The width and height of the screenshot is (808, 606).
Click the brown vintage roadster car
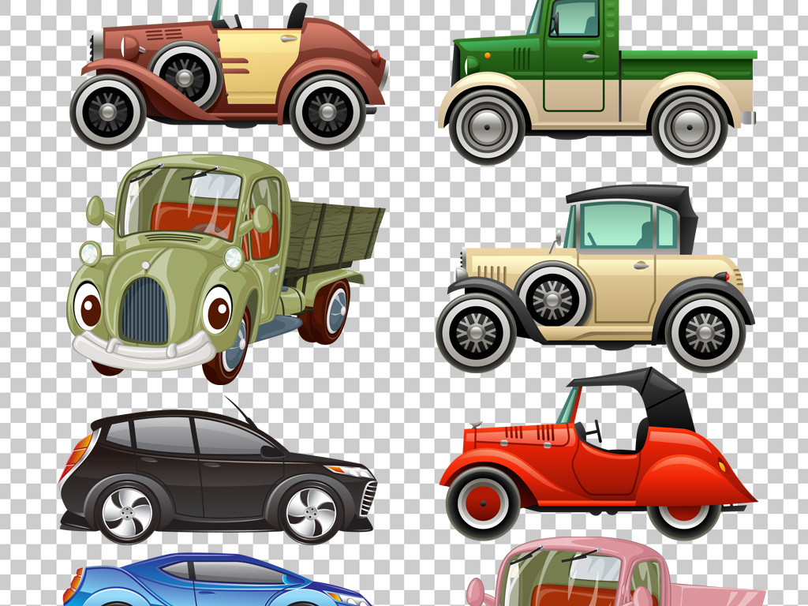coord(229,75)
